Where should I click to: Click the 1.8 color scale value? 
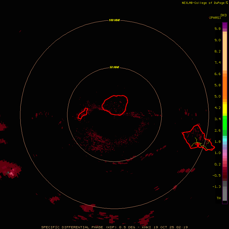[x=218, y=142]
